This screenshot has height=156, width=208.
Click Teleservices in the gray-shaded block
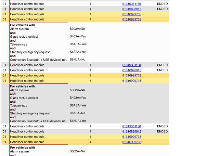click(19, 106)
